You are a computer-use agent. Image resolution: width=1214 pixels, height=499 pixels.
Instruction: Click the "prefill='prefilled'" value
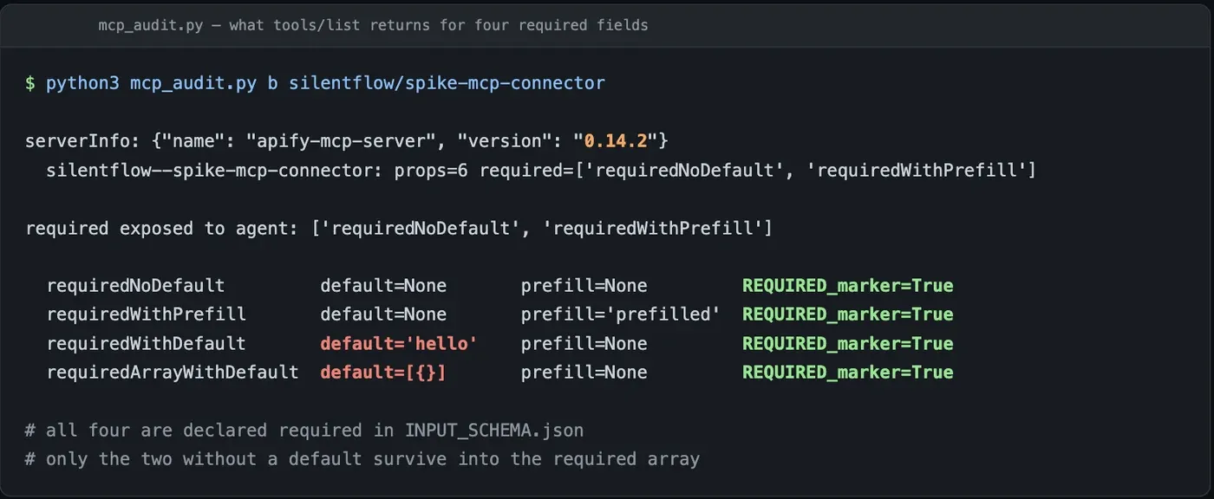(x=621, y=314)
